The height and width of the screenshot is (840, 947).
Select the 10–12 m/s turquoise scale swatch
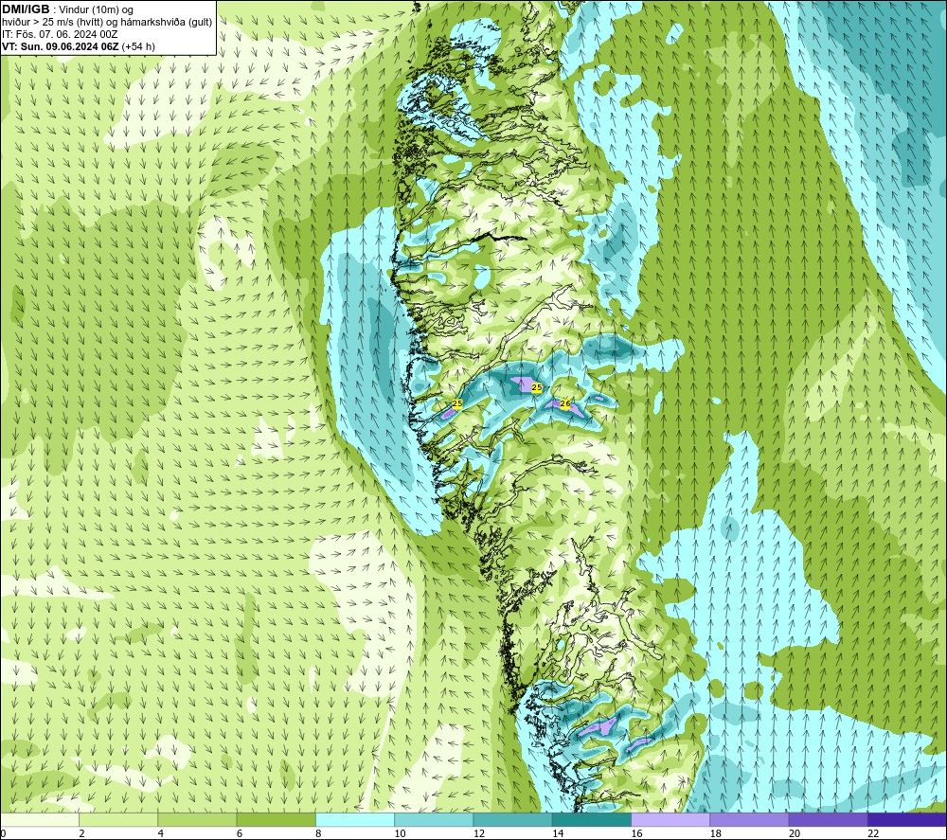[434, 819]
